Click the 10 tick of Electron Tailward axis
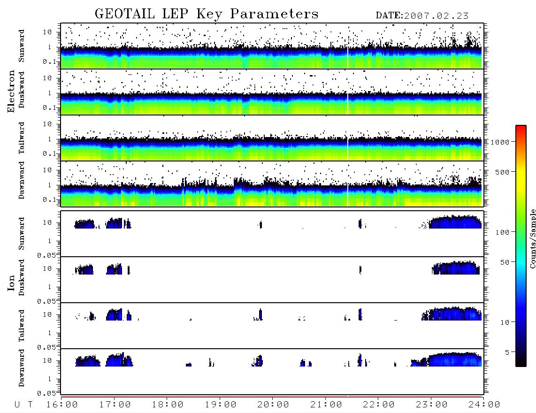The image size is (536, 413). [x=47, y=124]
